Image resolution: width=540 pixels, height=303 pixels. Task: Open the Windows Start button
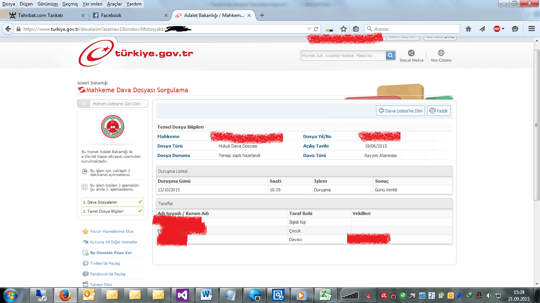pyautogui.click(x=10, y=295)
